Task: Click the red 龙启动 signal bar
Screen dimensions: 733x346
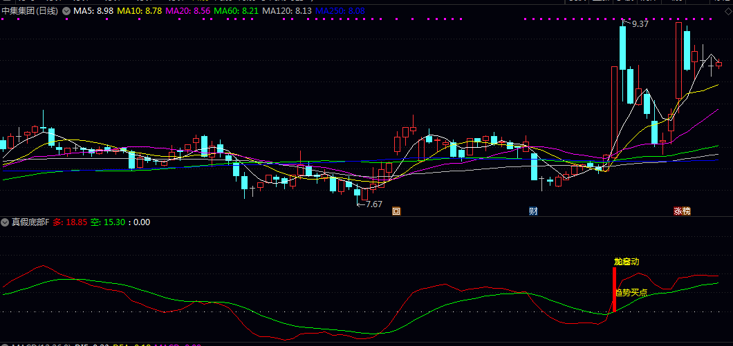Action: tap(614, 289)
